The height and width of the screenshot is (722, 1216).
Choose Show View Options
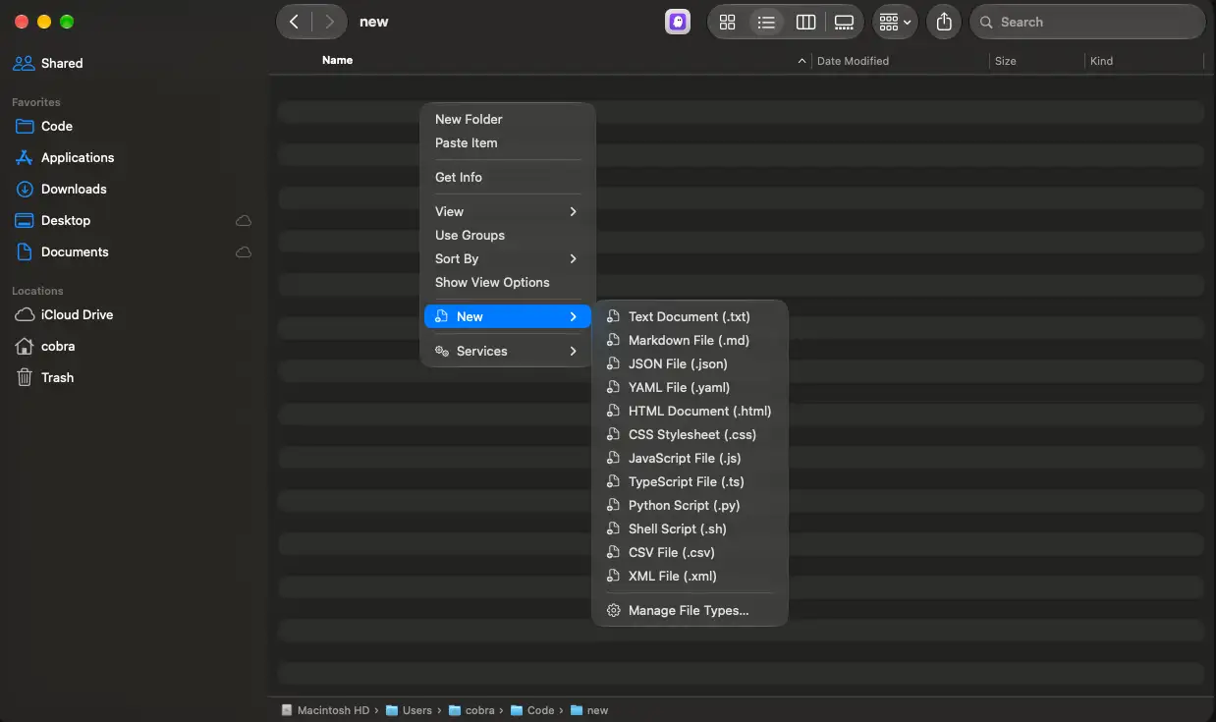(x=508, y=282)
